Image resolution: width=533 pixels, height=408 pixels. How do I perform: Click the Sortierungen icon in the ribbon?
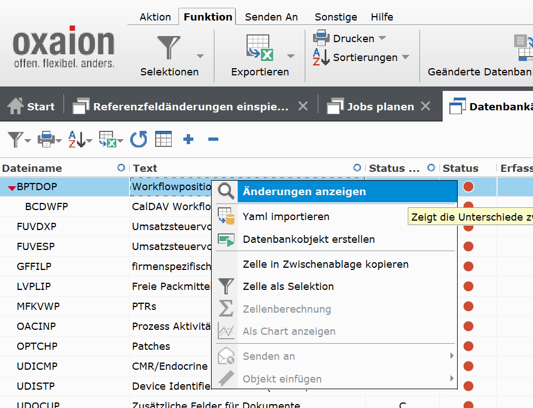[321, 57]
